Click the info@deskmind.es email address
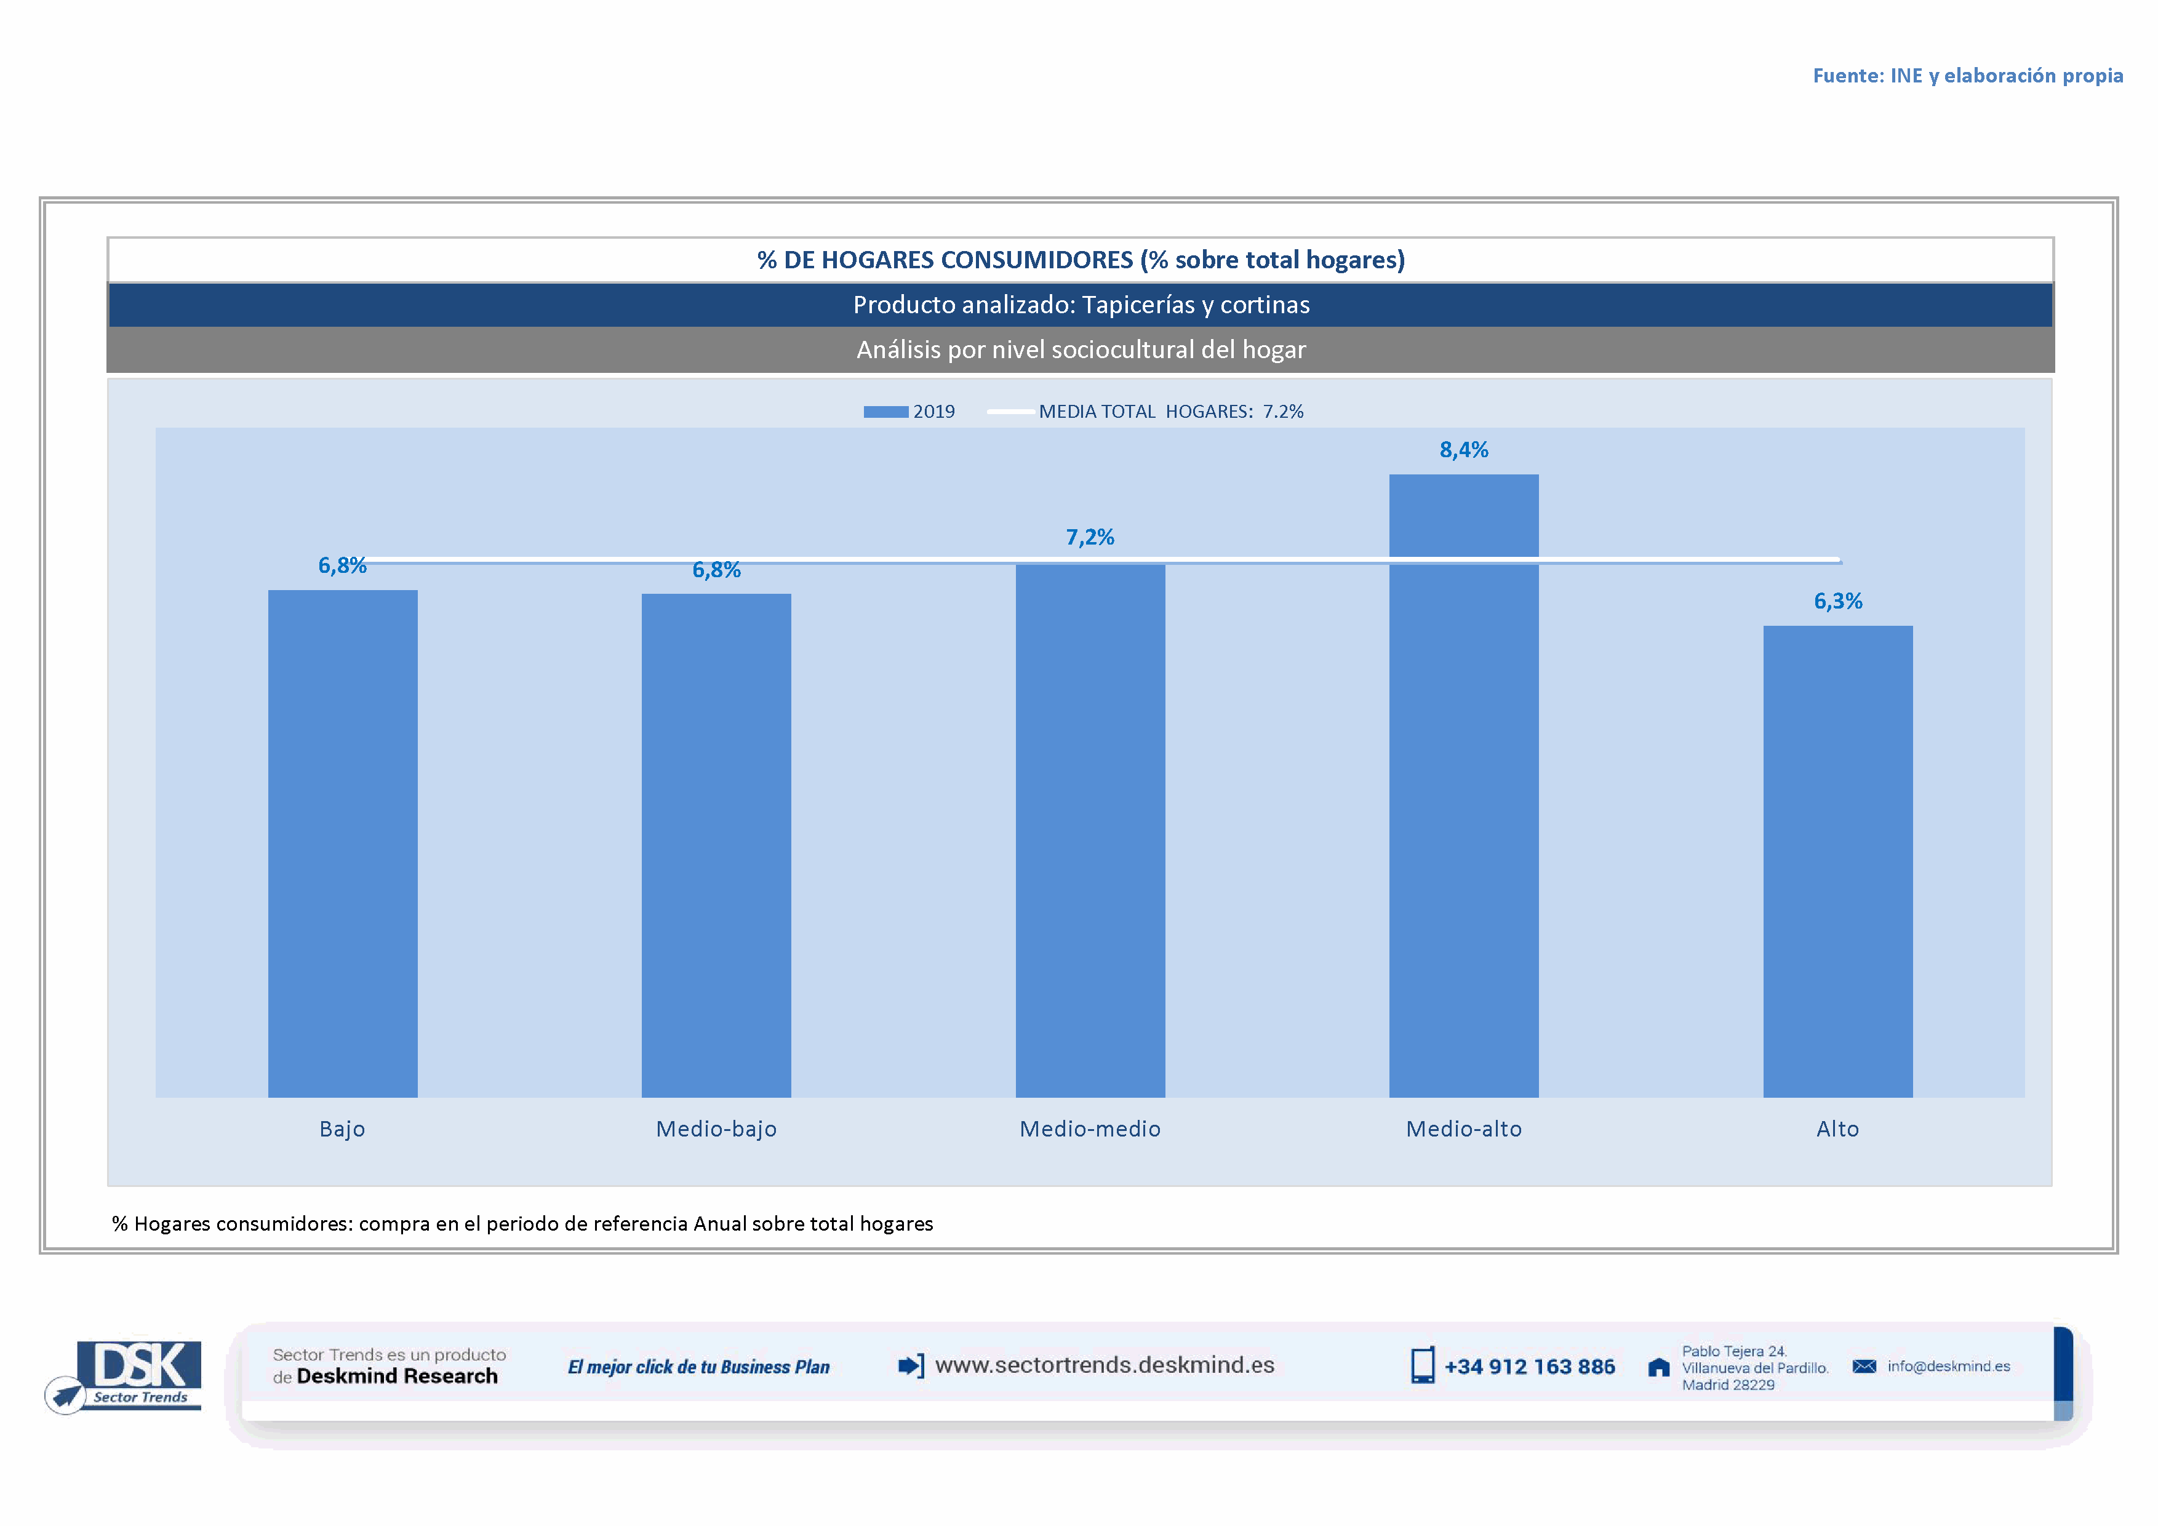Image resolution: width=2158 pixels, height=1526 pixels. click(1948, 1366)
